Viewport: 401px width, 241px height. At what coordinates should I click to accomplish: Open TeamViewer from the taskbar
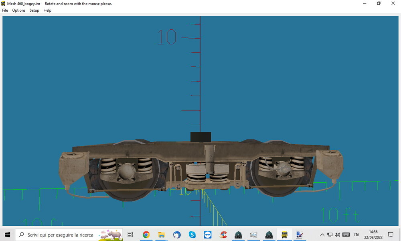pos(207,235)
